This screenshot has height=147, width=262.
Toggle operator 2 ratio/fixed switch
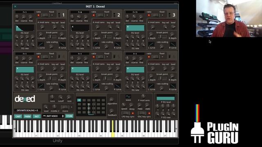[100, 15]
